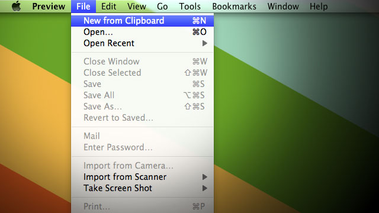Image resolution: width=379 pixels, height=213 pixels.
Task: Expand the Import from Scanner submenu
Action: pyautogui.click(x=142, y=177)
